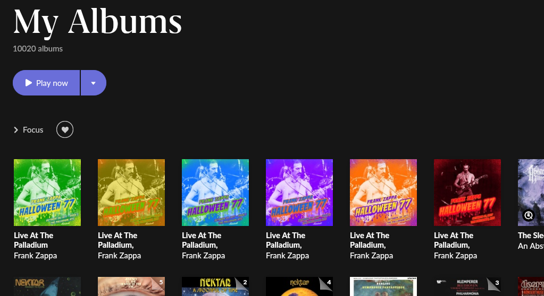544x296 pixels.
Task: Click the version badge 2 on Nektar album
Action: pyautogui.click(x=245, y=282)
